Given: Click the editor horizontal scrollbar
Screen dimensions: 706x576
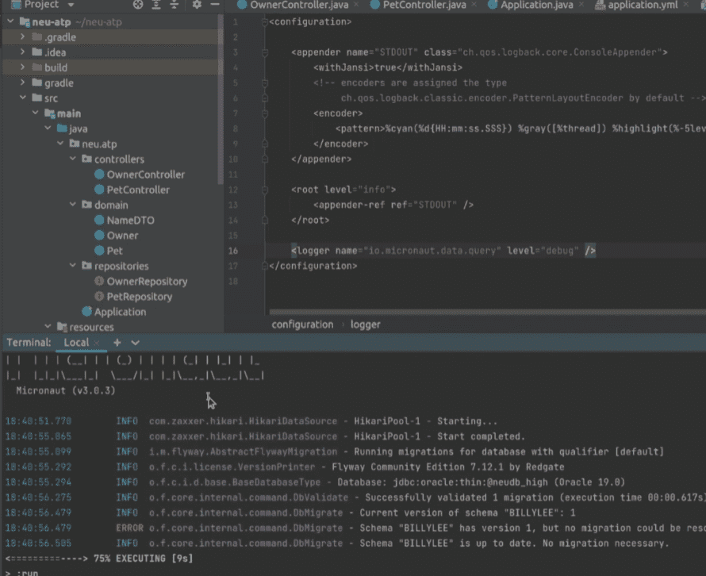Looking at the screenshot, I should pos(487,312).
